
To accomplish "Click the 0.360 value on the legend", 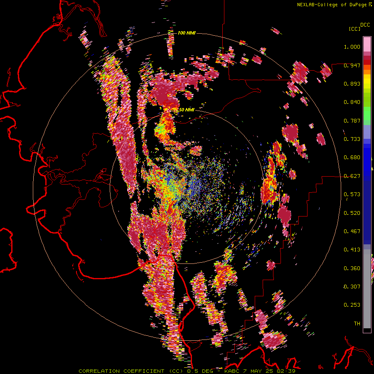I will 352,268.
